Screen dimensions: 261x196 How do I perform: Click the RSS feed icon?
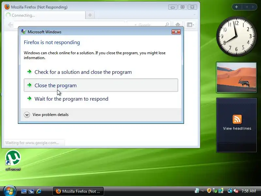[x=237, y=119]
